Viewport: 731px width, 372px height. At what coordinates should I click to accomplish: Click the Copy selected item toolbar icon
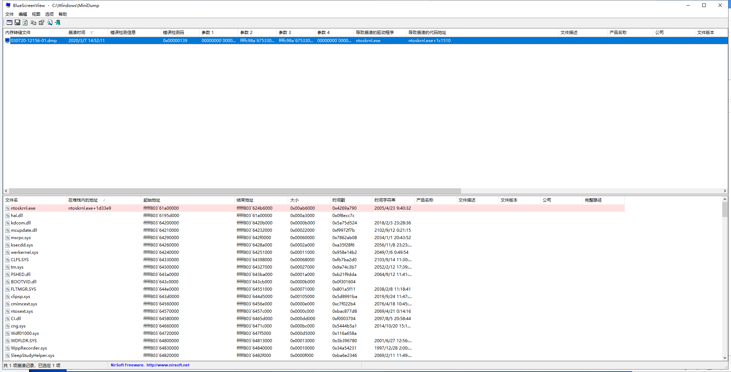click(33, 22)
